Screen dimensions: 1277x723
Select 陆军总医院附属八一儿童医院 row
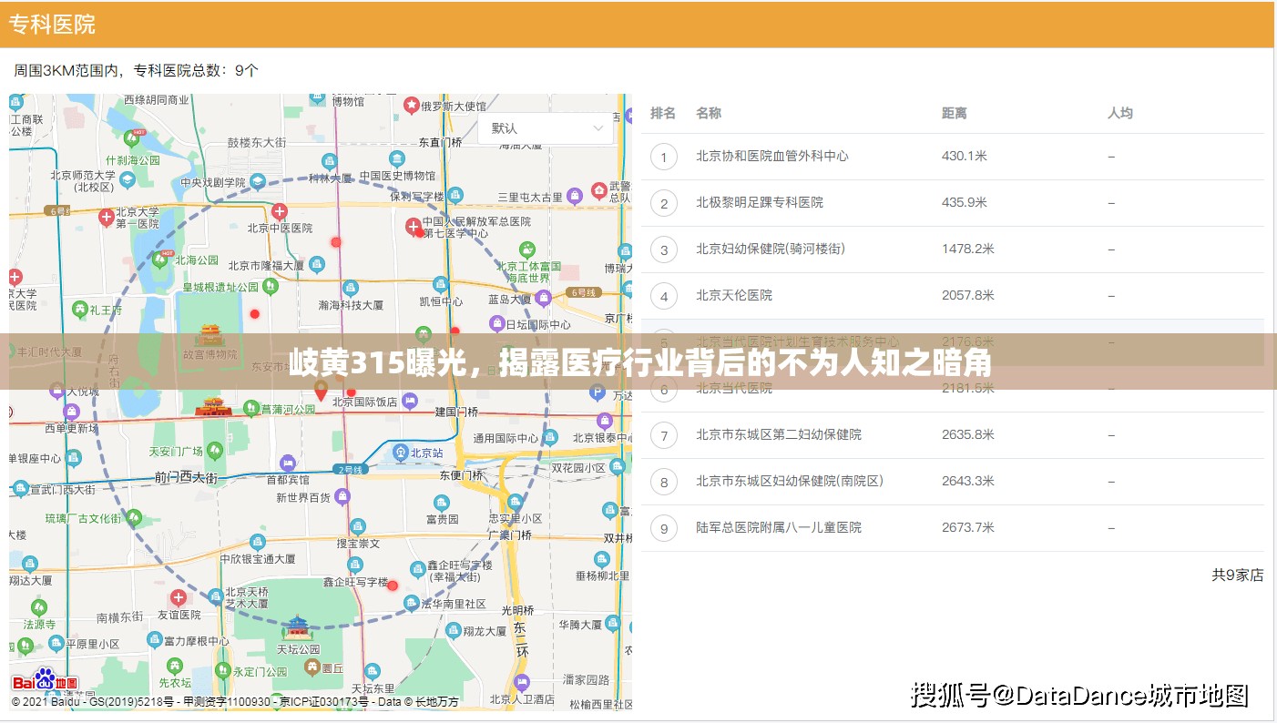[953, 527]
